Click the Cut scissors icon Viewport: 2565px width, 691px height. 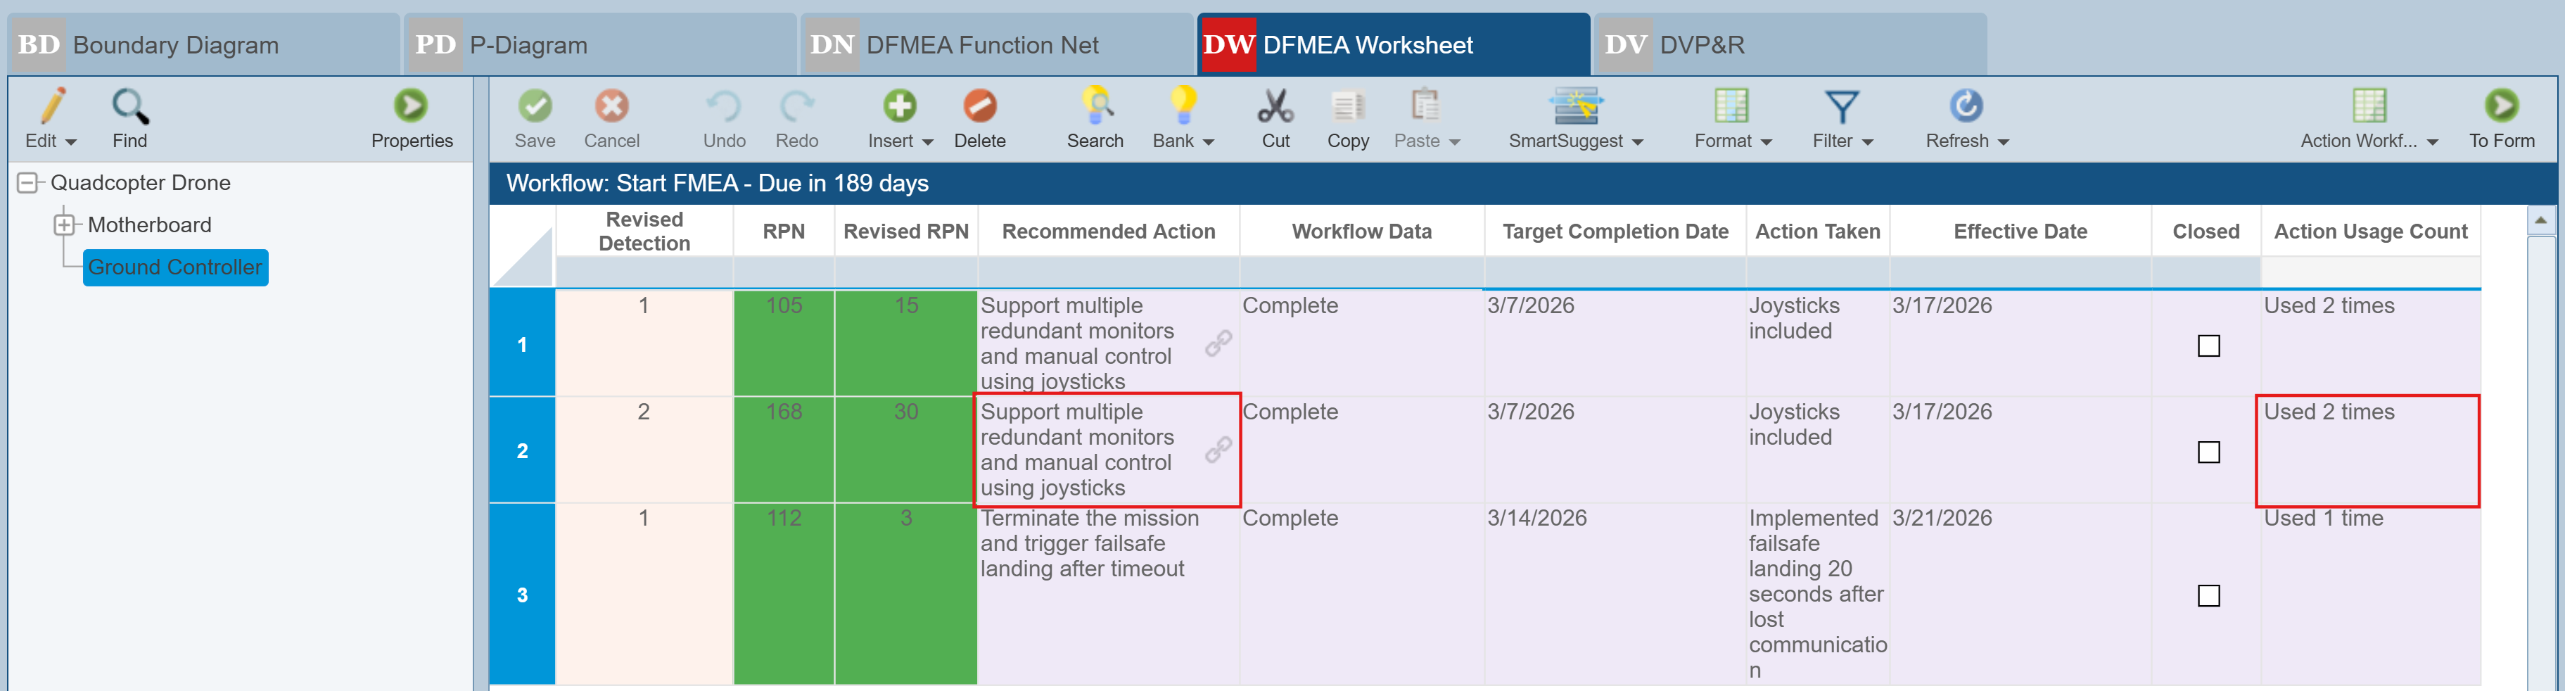[1275, 106]
